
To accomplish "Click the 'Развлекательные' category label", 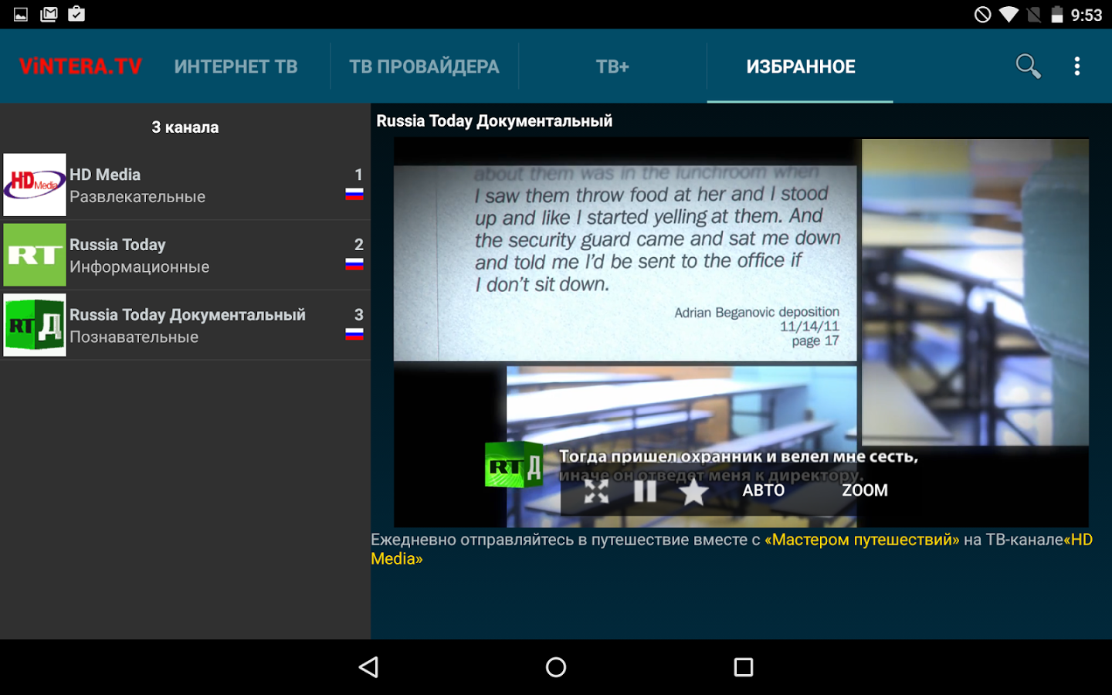I will pyautogui.click(x=137, y=197).
